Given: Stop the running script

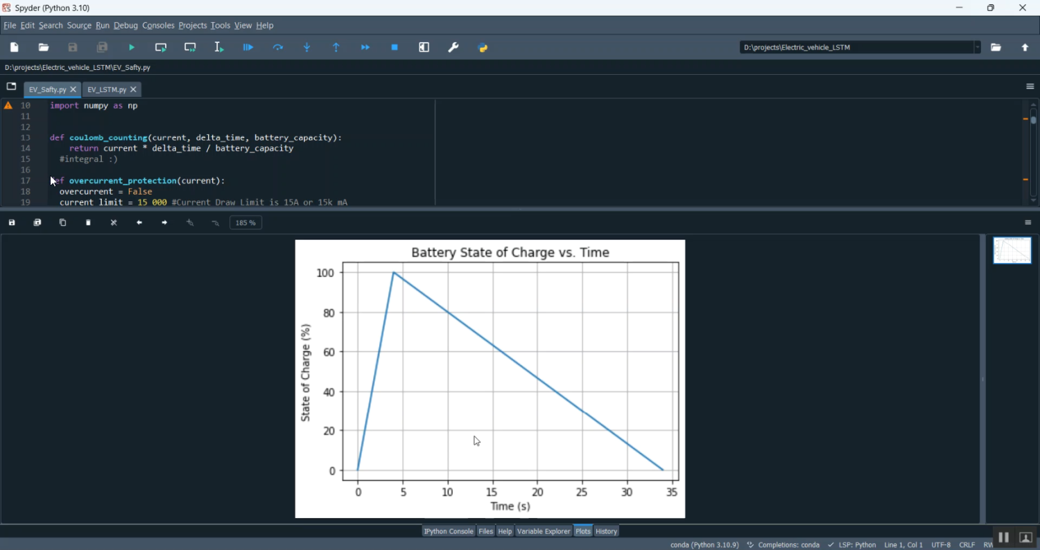Looking at the screenshot, I should pyautogui.click(x=395, y=47).
